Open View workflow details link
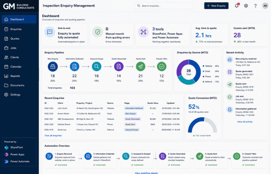 tap(146, 173)
